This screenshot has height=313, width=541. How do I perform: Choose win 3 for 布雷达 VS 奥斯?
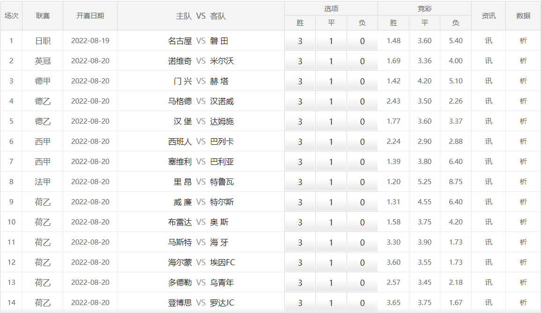(300, 222)
